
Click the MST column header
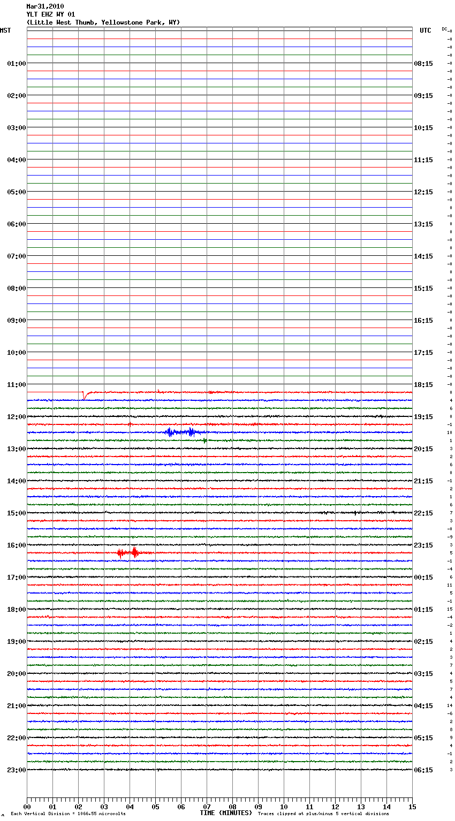pos(5,31)
